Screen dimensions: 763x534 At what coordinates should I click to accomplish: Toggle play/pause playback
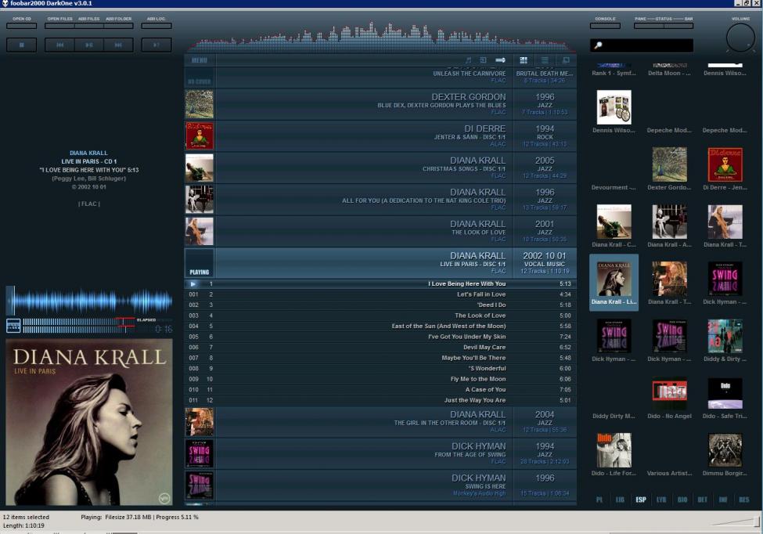click(89, 45)
